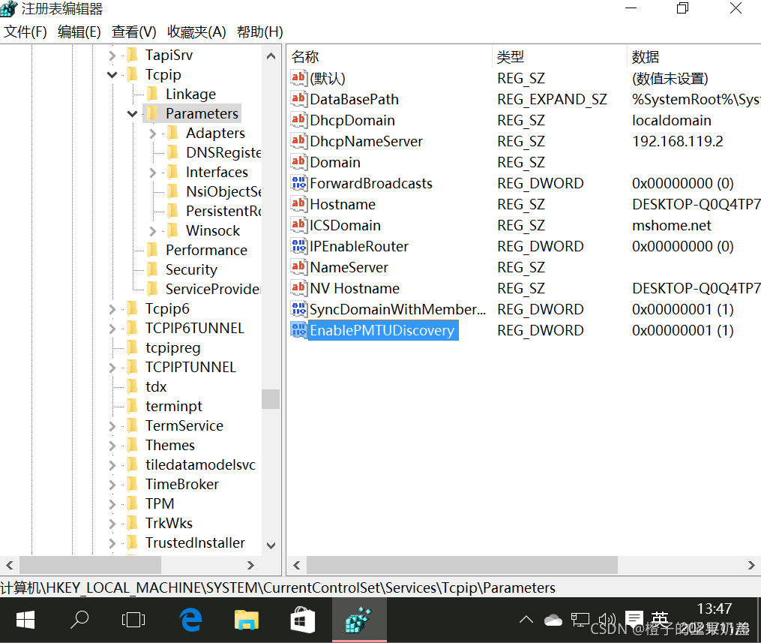The height and width of the screenshot is (643, 761).
Task: Open the 收藏夹(A) menu
Action: 196,32
